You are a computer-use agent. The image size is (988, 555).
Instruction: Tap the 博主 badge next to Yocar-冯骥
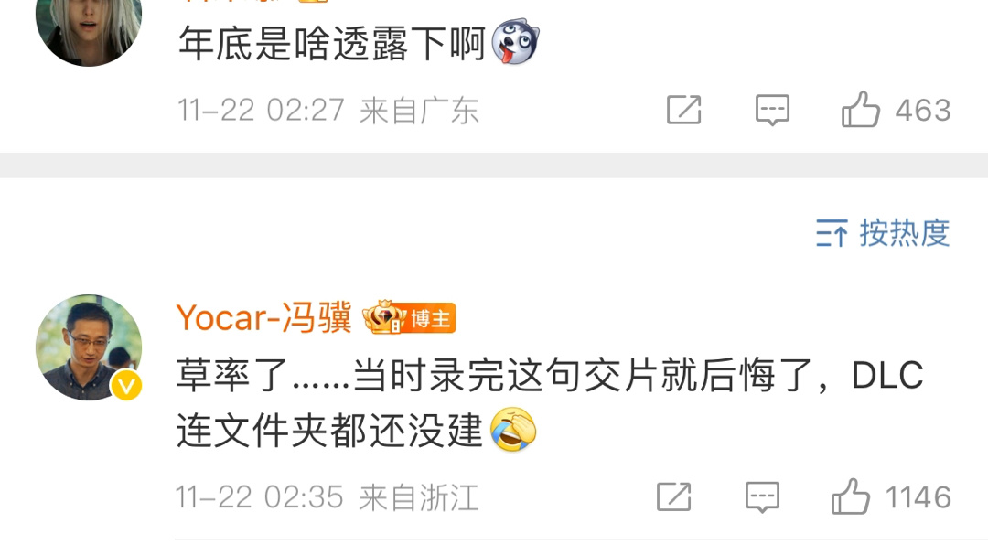(430, 319)
